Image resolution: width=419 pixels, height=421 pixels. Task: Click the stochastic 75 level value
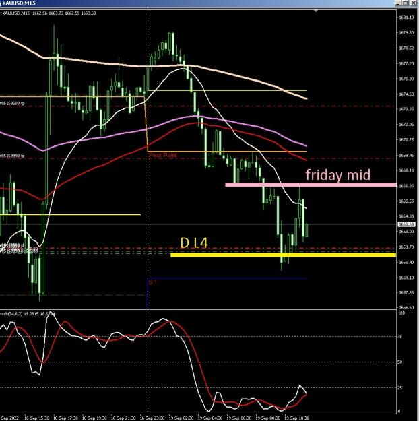pos(400,336)
